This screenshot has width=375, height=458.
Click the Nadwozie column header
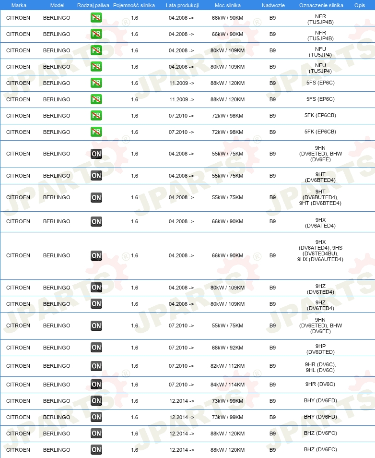tap(273, 5)
